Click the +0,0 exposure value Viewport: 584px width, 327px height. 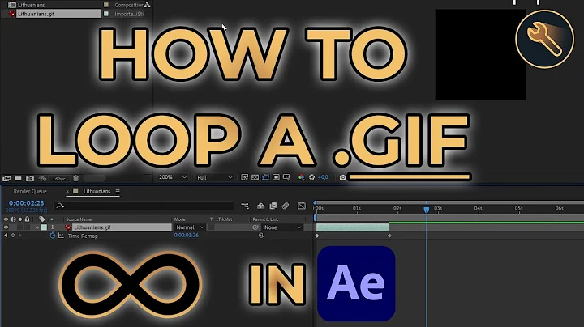point(323,177)
